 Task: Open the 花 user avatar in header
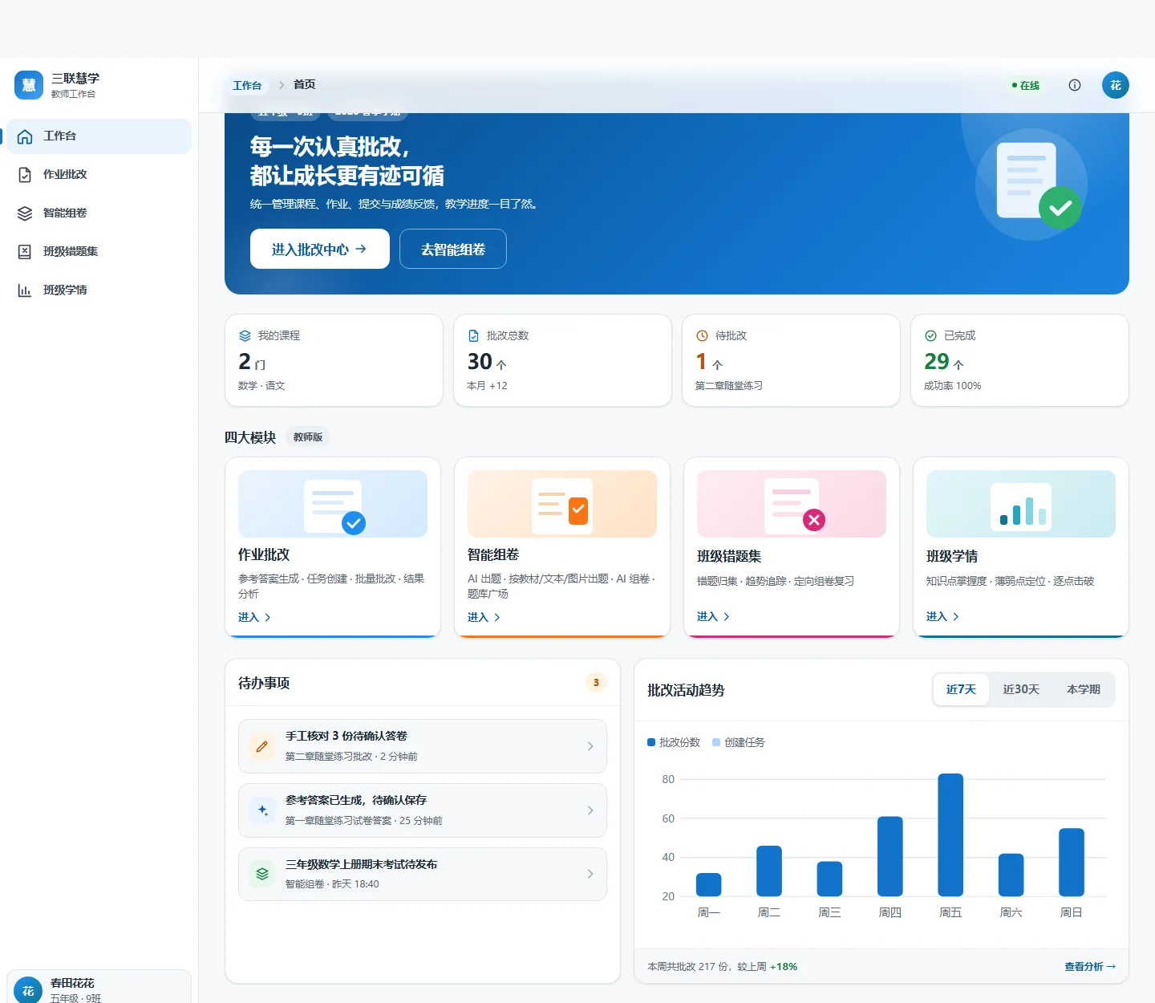pyautogui.click(x=1116, y=85)
